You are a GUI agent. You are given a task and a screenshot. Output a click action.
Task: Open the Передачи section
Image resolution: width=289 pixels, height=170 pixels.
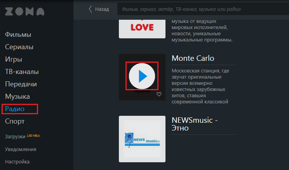coord(21,84)
